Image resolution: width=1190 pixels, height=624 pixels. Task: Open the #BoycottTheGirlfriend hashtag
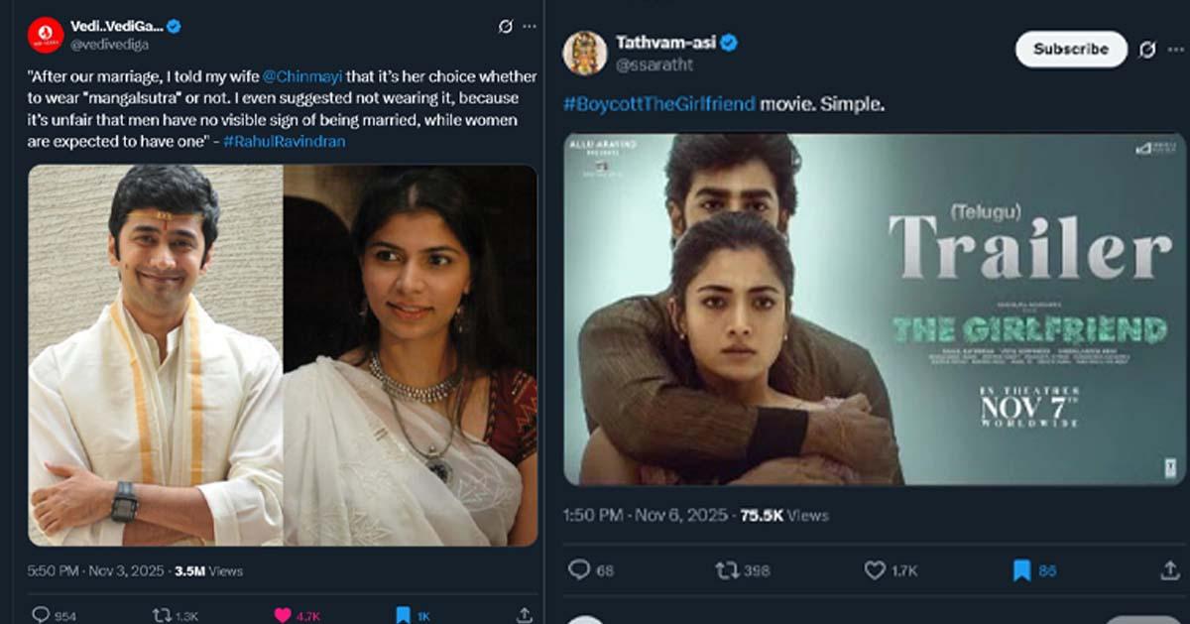click(659, 103)
